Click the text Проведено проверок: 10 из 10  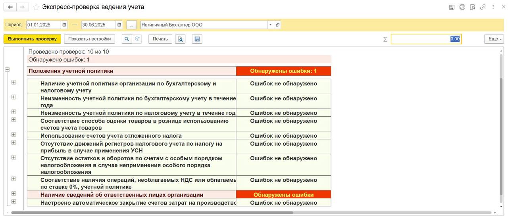click(69, 52)
